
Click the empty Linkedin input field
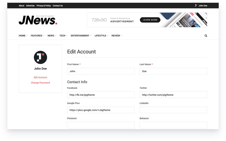(x=173, y=110)
